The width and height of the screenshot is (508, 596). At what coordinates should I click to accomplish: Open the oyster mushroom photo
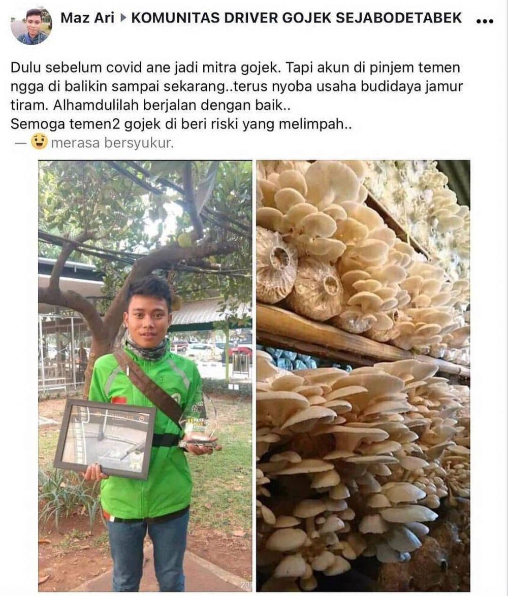363,376
